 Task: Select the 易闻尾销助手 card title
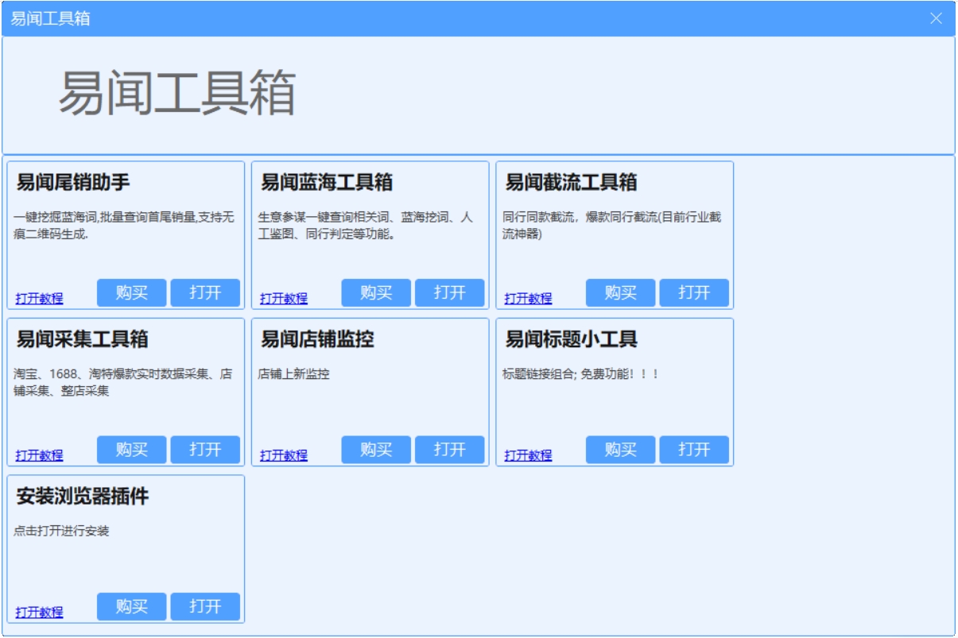click(73, 183)
